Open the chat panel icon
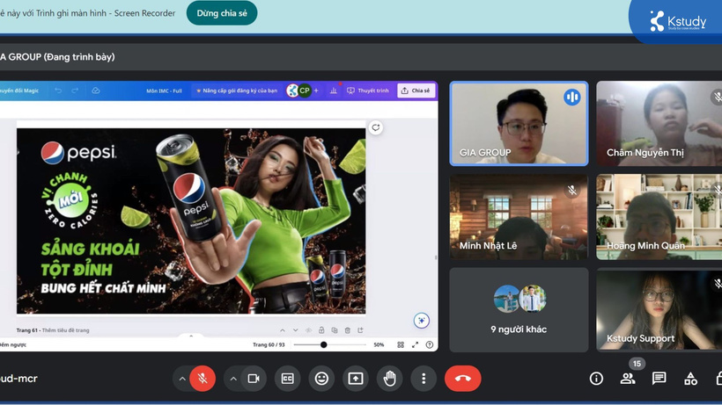Viewport: 722px width, 405px height. (659, 379)
